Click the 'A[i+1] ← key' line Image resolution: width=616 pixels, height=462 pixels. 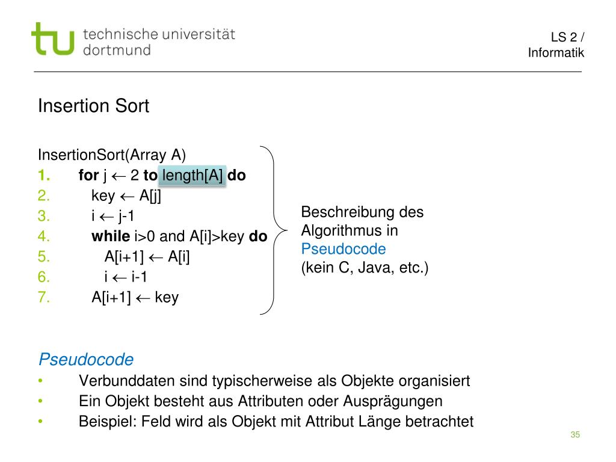(x=135, y=297)
